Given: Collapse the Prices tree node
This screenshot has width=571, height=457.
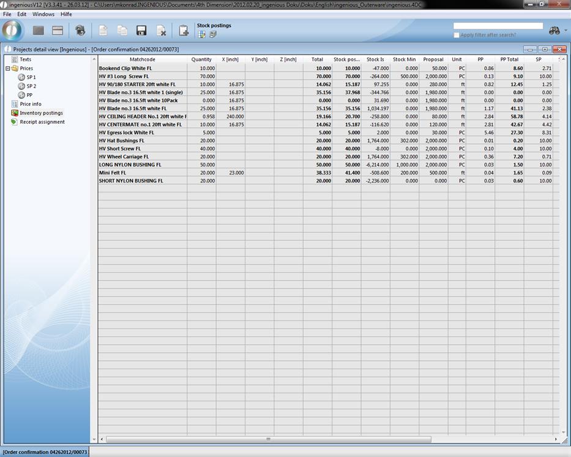Looking at the screenshot, I should pyautogui.click(x=7, y=69).
